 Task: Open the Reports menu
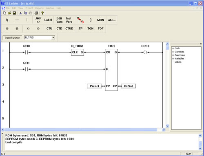39,8
